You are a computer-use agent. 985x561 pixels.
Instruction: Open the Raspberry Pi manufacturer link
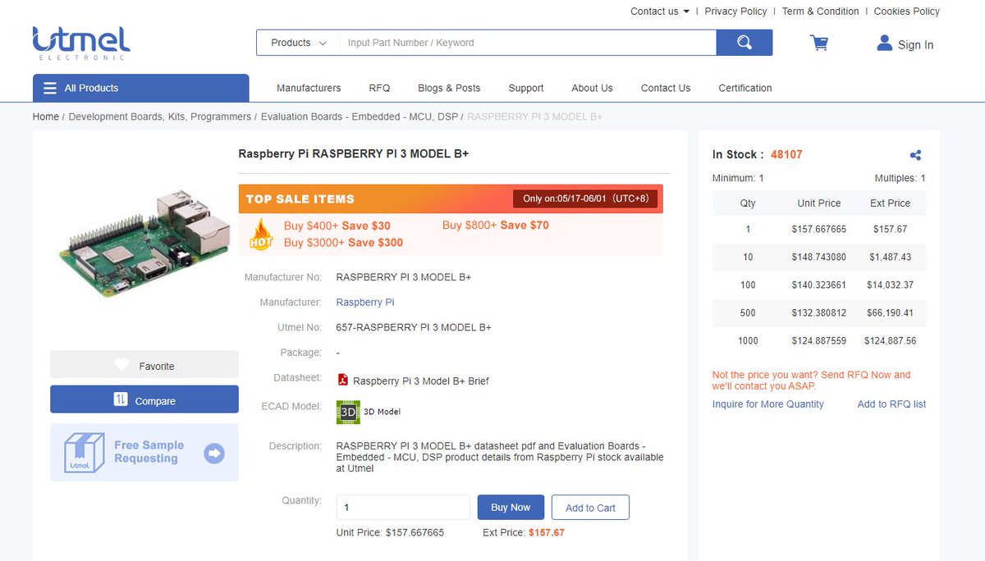[x=365, y=302]
